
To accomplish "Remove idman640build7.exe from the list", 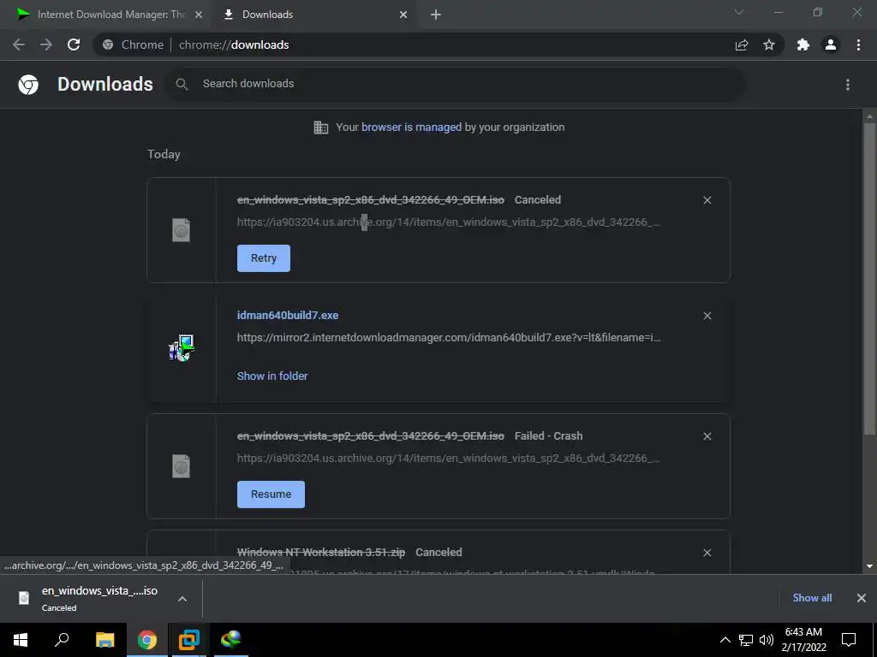I will pyautogui.click(x=707, y=316).
